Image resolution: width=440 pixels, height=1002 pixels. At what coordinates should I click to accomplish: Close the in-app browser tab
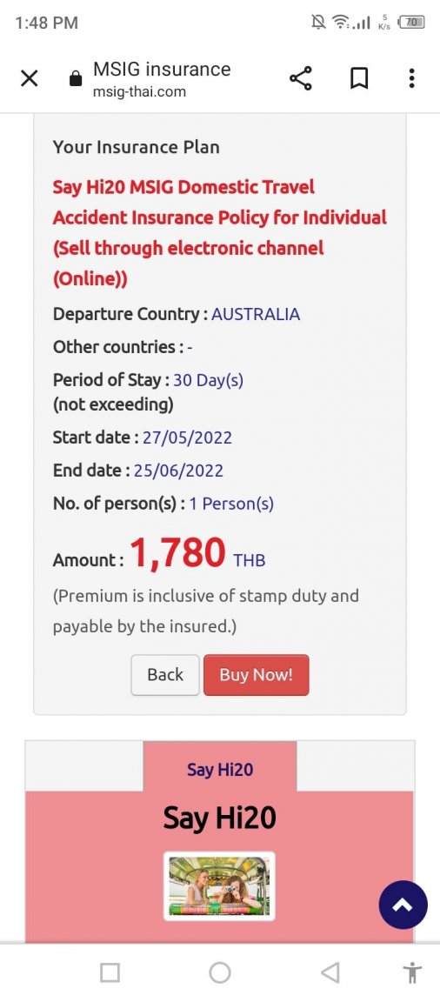tap(30, 79)
